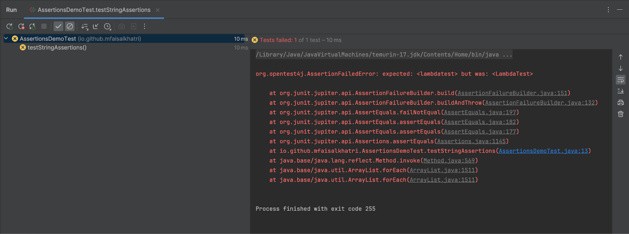Click 10 ms duration of AssertionsDemoTest
The image size is (629, 234).
coord(241,39)
